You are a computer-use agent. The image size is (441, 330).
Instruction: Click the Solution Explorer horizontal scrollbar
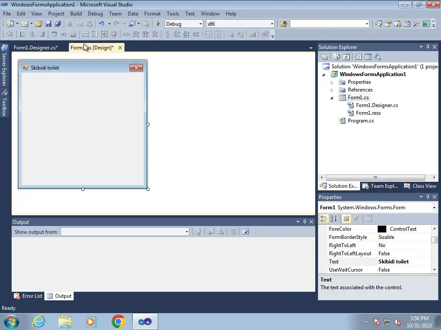click(x=375, y=177)
